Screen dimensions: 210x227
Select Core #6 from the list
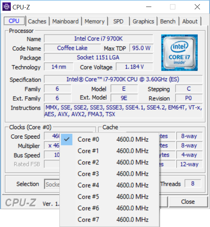(110, 208)
